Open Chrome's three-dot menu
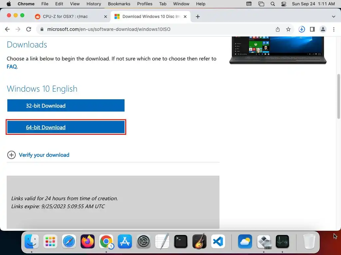341x255 pixels. tap(334, 29)
